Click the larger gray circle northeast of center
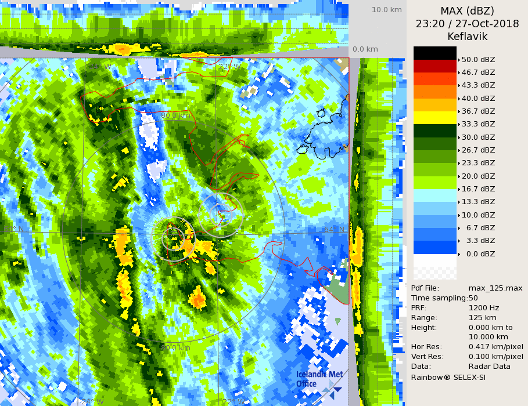Screen dimensions: 528x406 tap(221, 215)
